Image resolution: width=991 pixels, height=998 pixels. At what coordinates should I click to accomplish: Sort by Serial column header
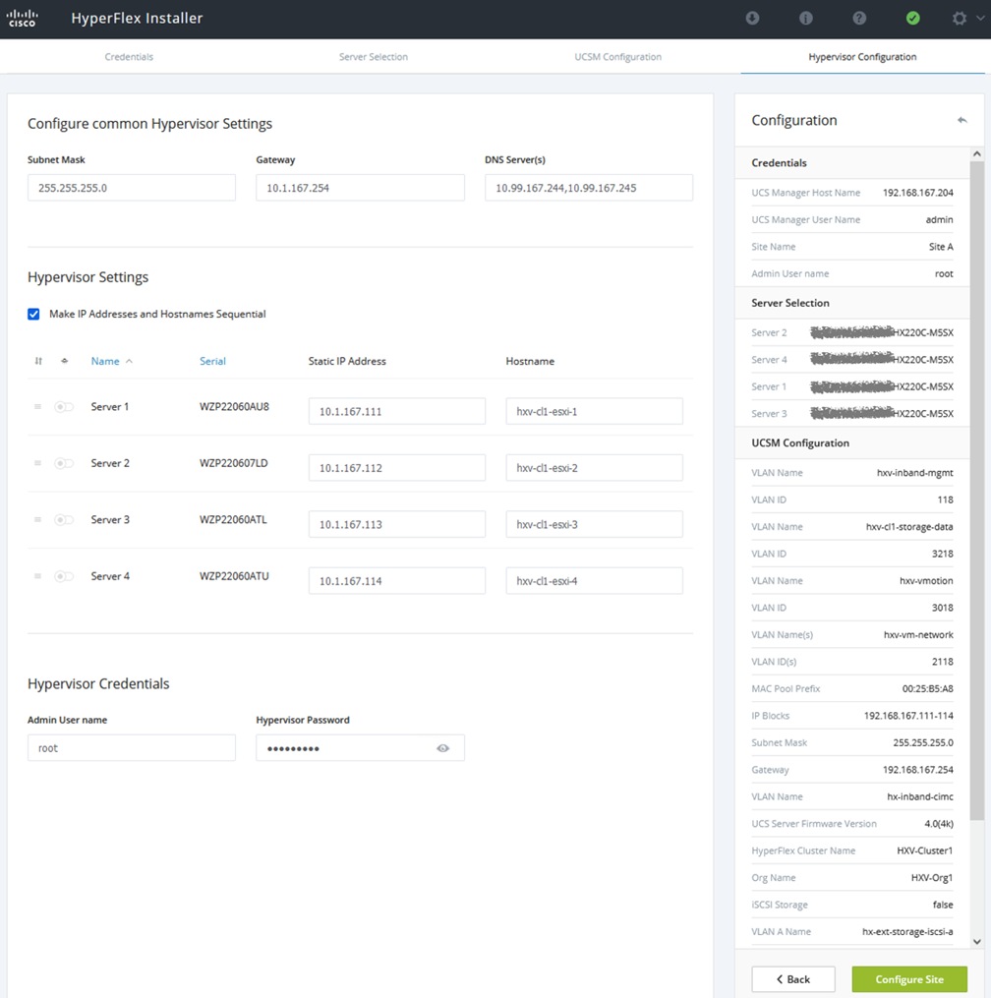[x=212, y=361]
